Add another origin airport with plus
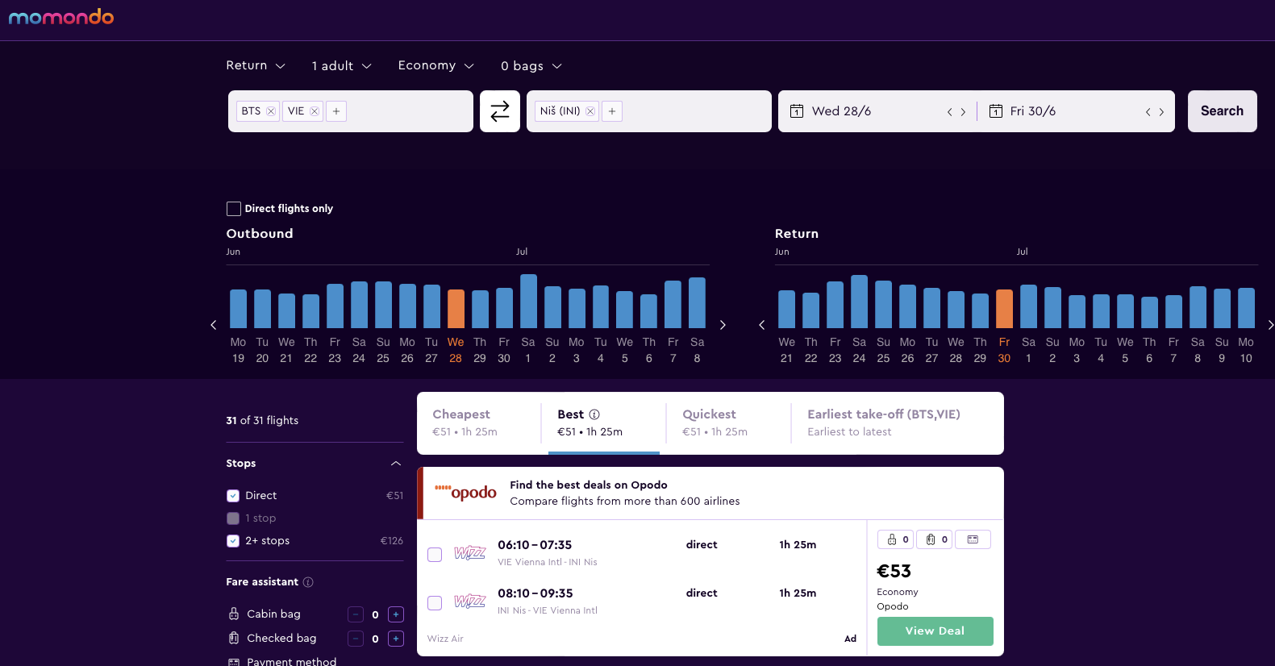This screenshot has height=666, width=1275. (336, 111)
